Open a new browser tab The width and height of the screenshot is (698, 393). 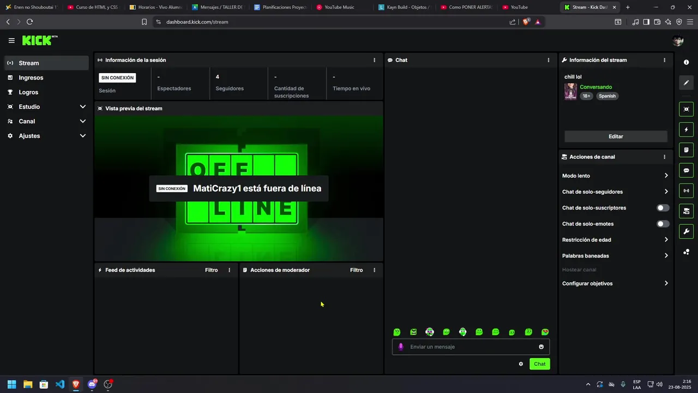(x=628, y=7)
